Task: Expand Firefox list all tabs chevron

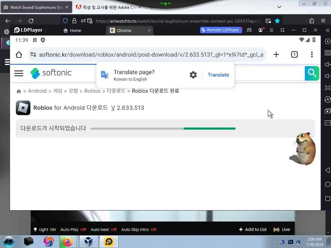Action: (279, 7)
